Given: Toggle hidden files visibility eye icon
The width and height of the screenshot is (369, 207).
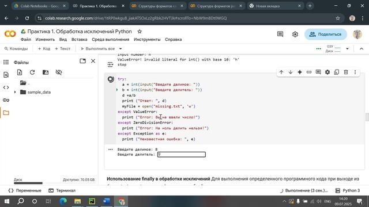Looking at the screenshot, I should (59, 72).
